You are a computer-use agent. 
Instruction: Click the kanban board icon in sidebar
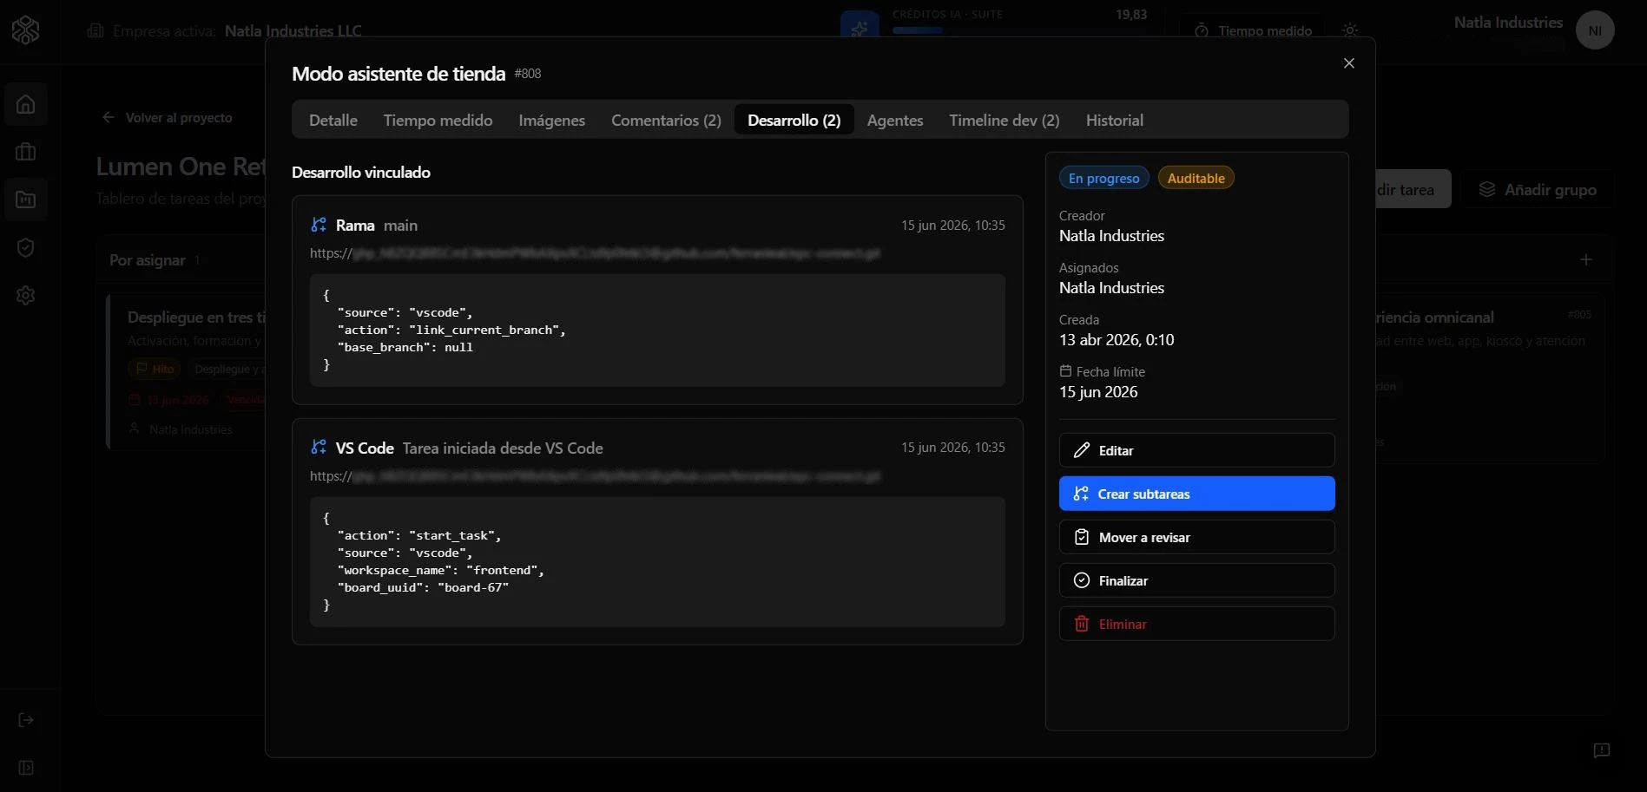point(26,200)
